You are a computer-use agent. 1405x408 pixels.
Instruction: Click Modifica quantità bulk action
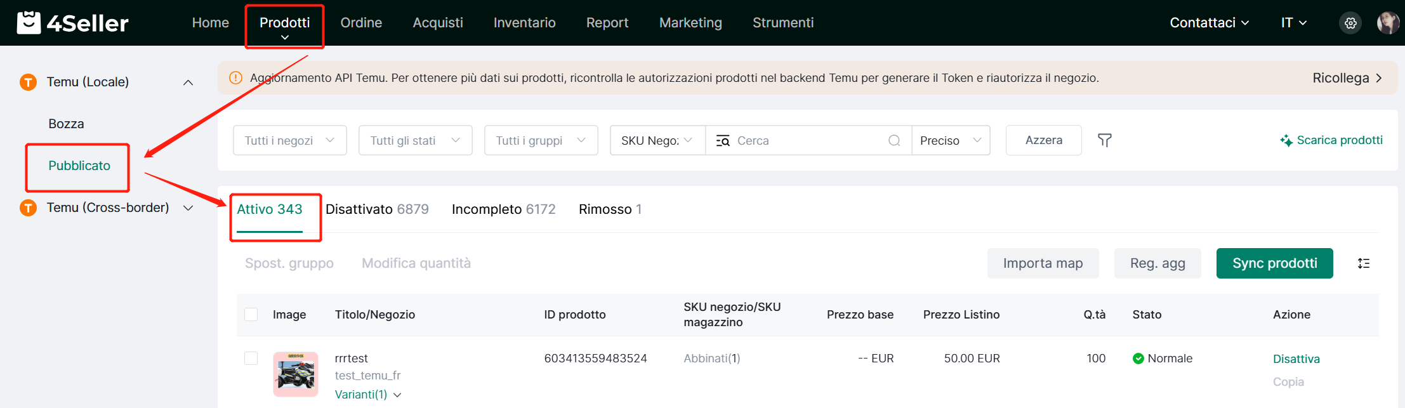(x=416, y=263)
